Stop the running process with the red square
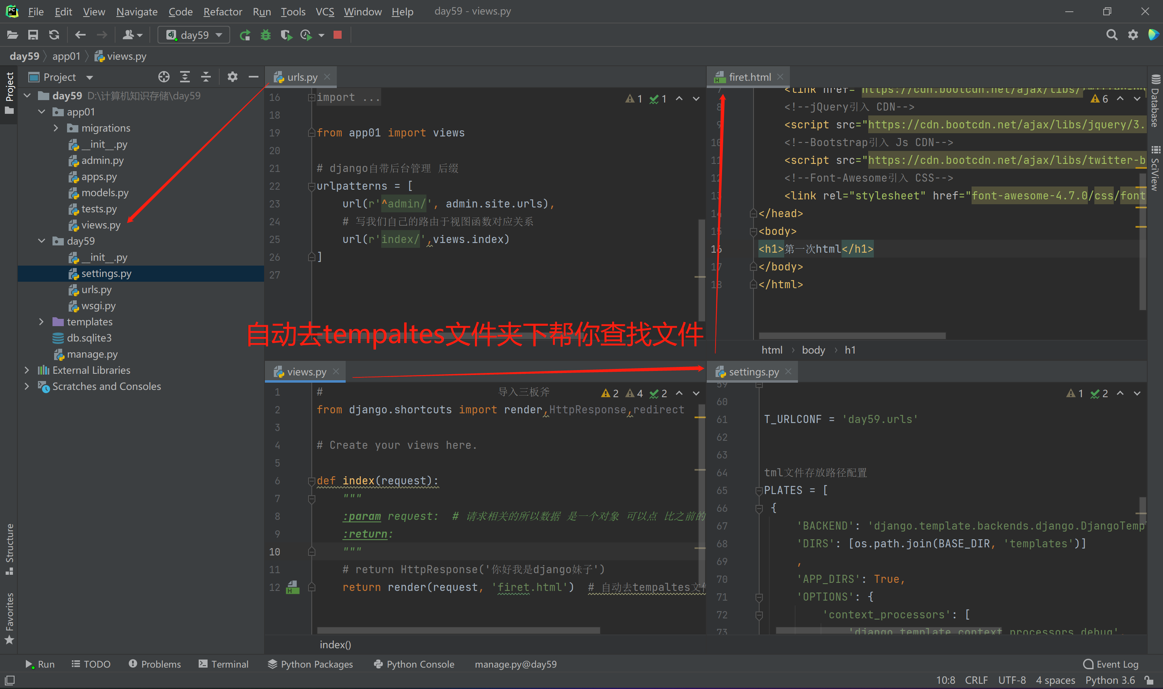The width and height of the screenshot is (1163, 689). coord(338,35)
